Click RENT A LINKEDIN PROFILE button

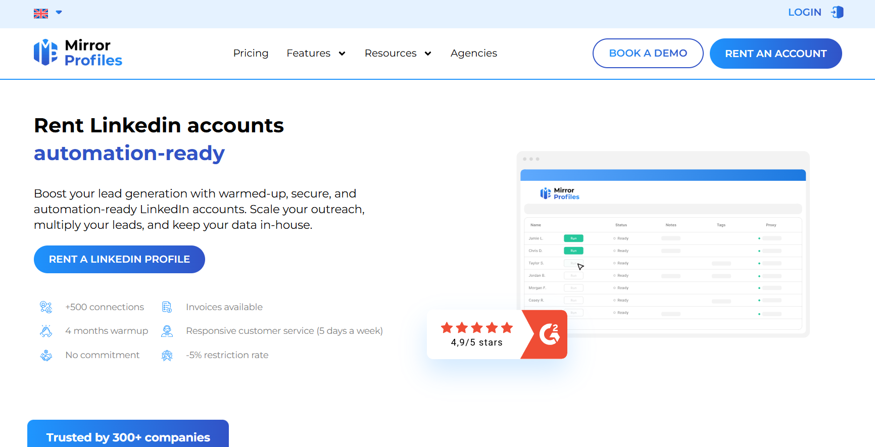coord(119,259)
